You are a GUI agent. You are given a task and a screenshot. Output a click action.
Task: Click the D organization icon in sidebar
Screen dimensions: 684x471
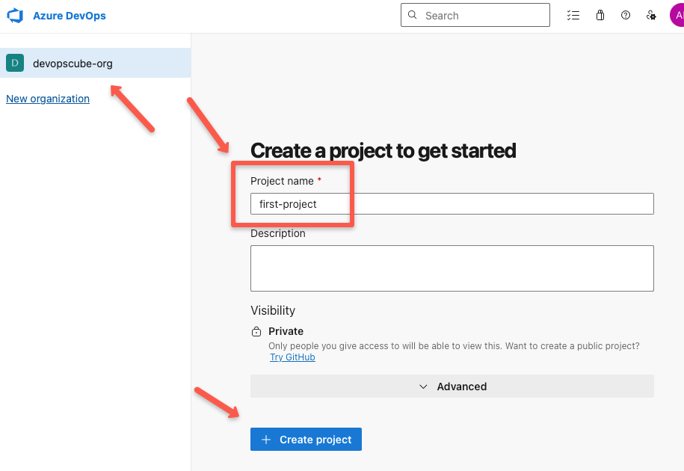(x=14, y=63)
